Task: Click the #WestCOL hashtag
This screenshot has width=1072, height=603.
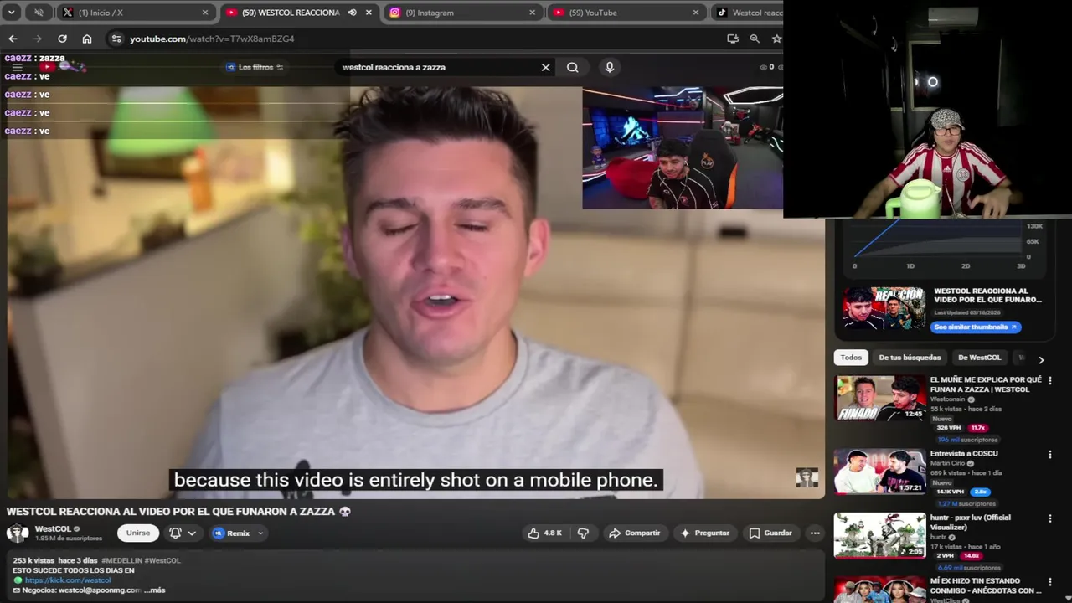Action: (162, 560)
